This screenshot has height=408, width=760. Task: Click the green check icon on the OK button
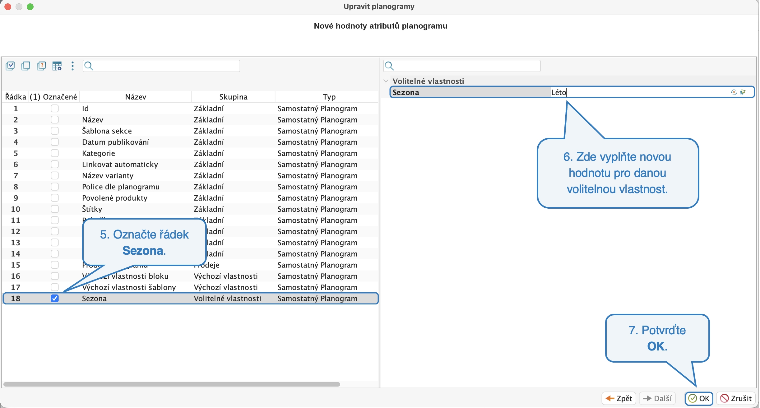click(692, 398)
